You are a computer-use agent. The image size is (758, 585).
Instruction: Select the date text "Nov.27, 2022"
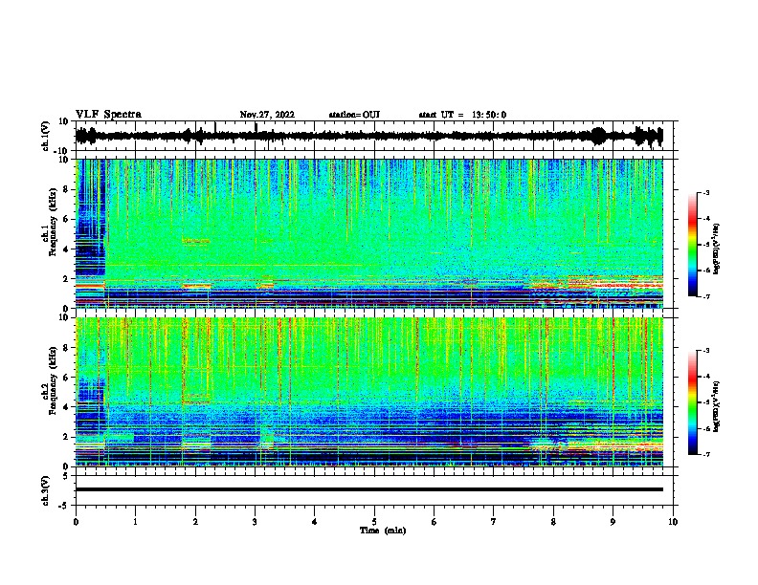tap(267, 115)
